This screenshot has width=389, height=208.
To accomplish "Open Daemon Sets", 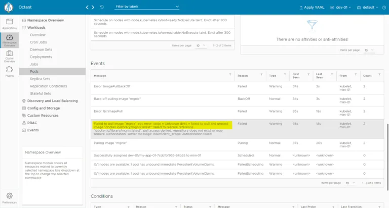I will (x=41, y=49).
